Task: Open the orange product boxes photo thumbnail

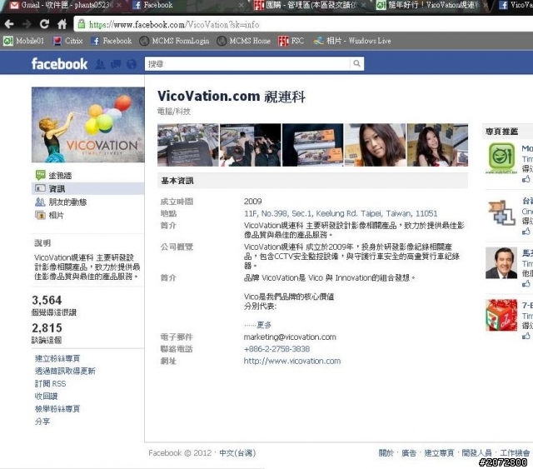Action: (x=313, y=145)
